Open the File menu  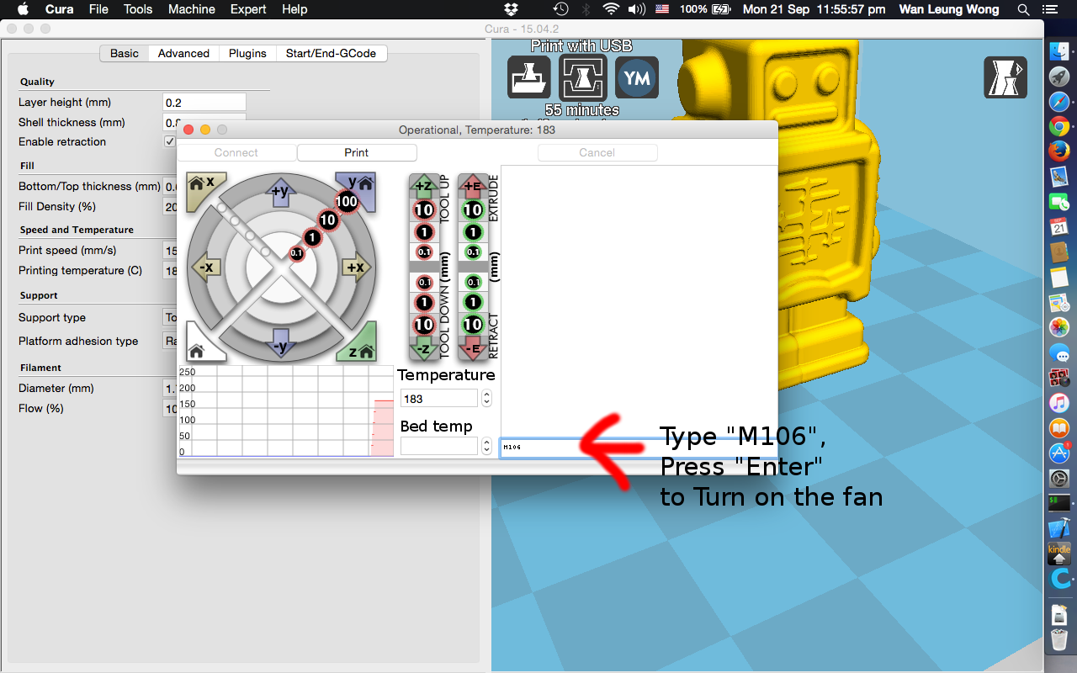(x=98, y=9)
